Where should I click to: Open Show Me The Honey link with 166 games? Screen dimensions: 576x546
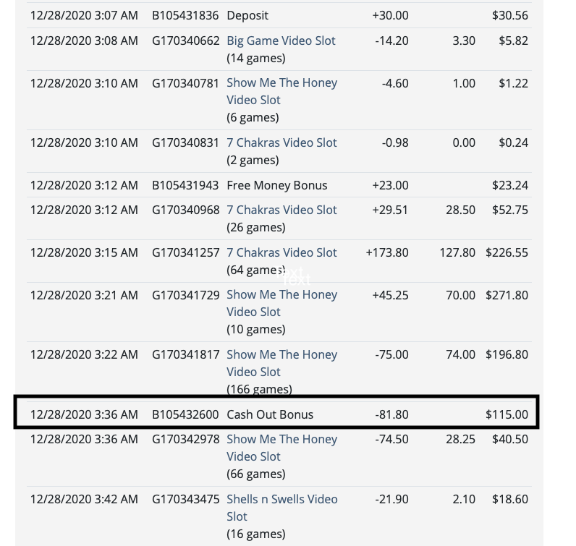tap(281, 363)
